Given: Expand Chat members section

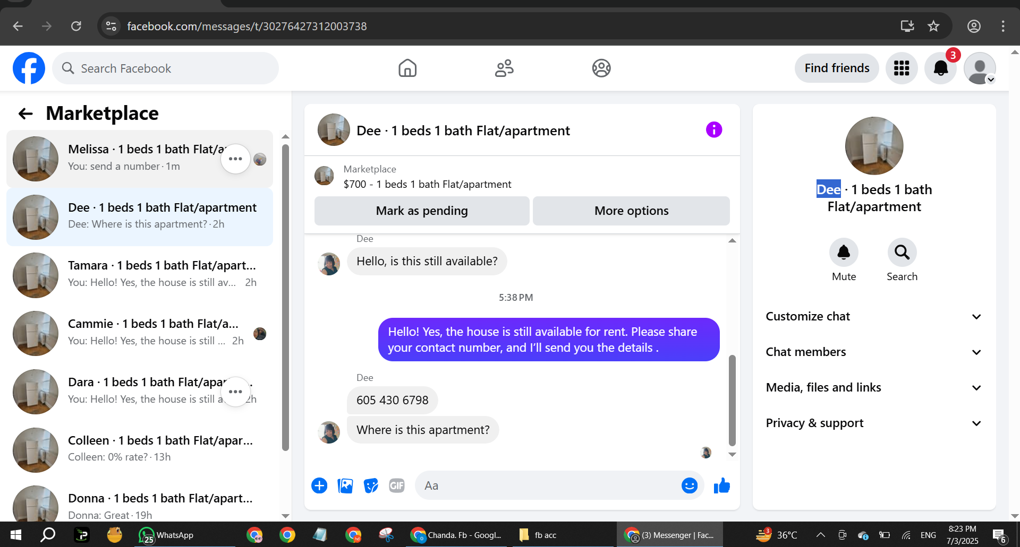Looking at the screenshot, I should tap(874, 352).
